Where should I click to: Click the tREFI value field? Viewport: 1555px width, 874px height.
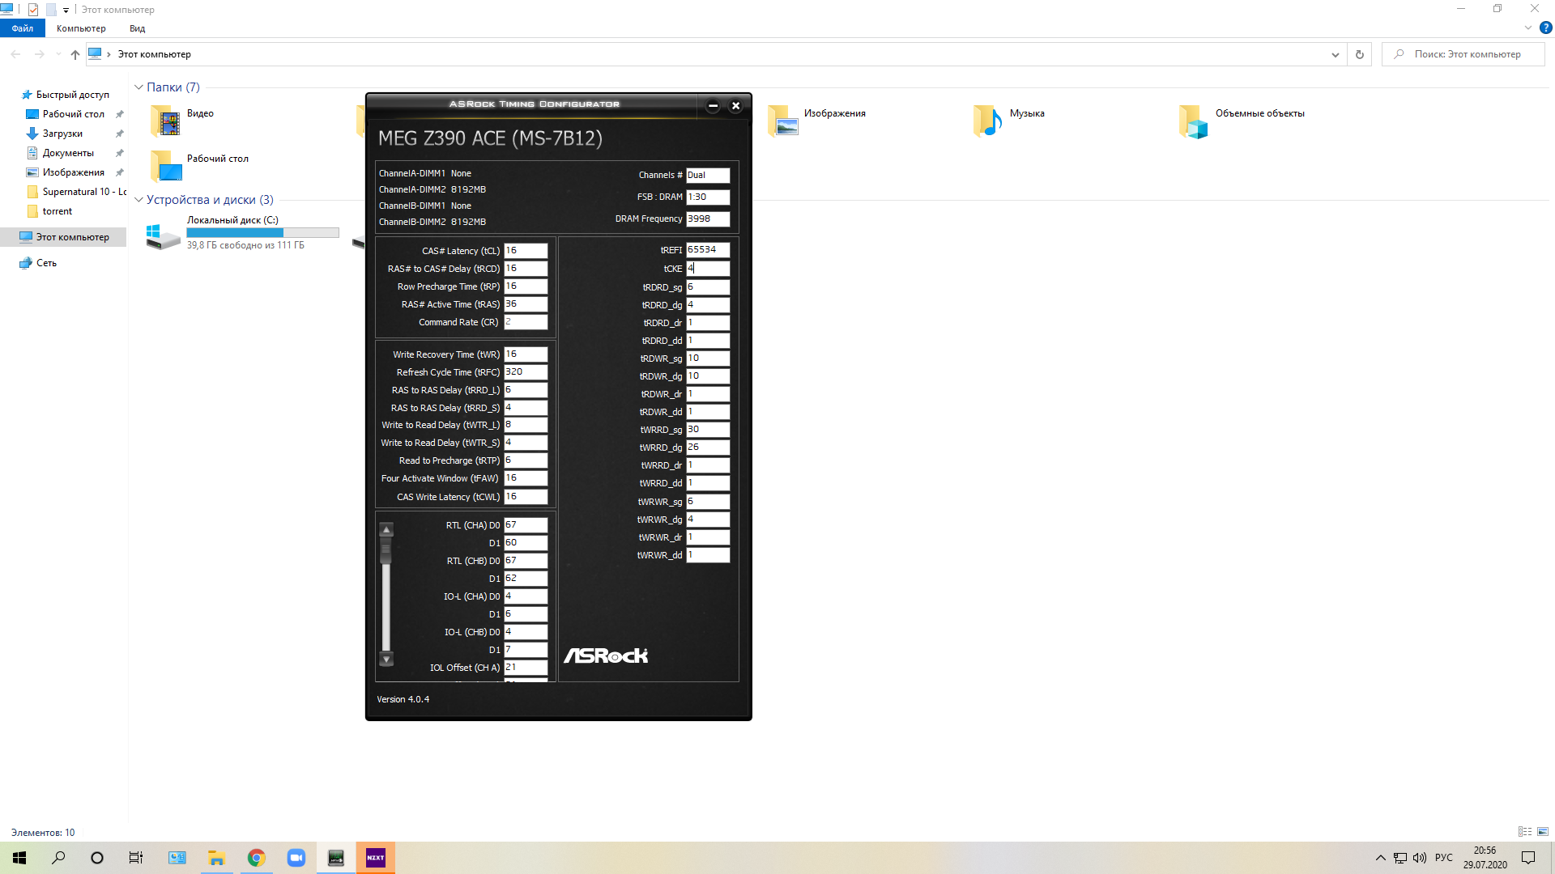707,250
